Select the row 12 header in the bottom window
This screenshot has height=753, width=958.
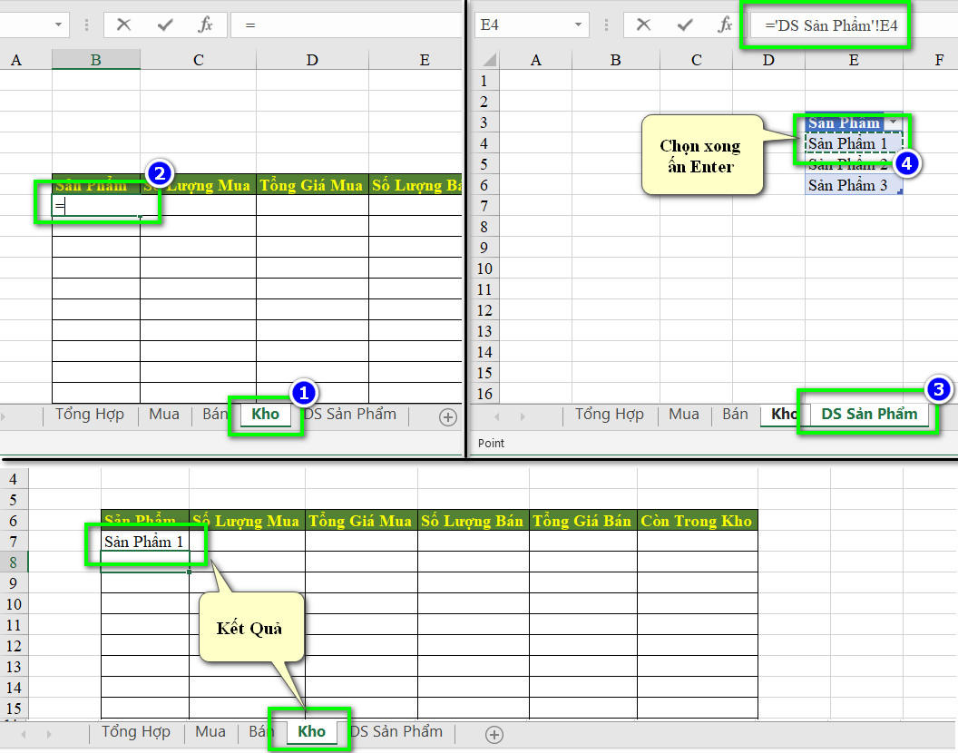point(14,646)
